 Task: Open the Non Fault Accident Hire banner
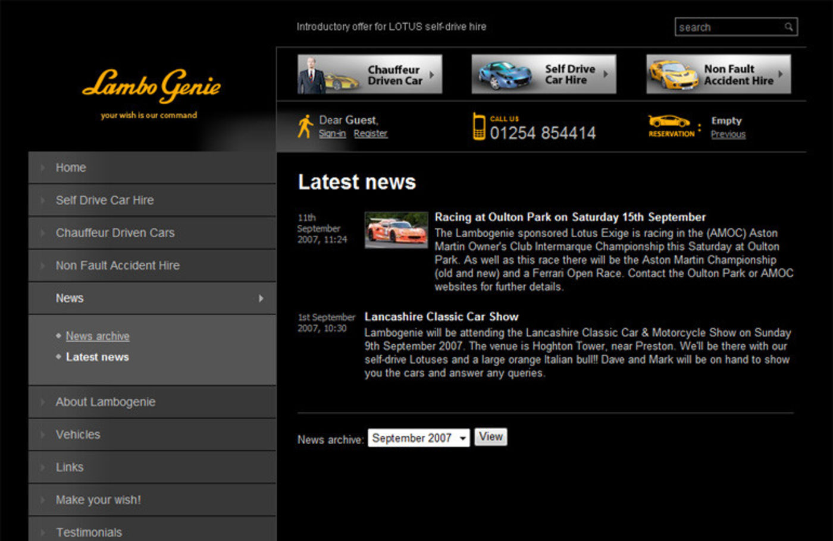718,74
